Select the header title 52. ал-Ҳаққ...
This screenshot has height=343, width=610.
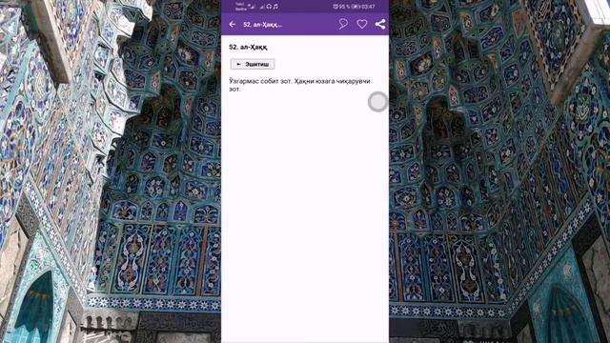point(263,25)
